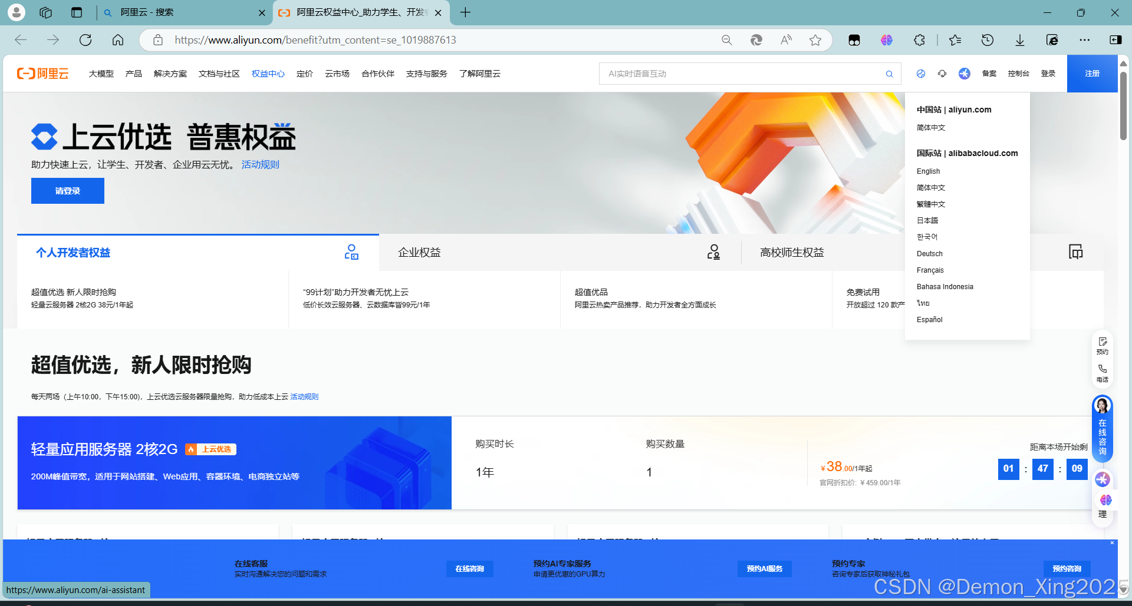This screenshot has width=1132, height=606.
Task: Click the overlapping-squares icon at the right end of the benefits tab row
Action: [x=1076, y=252]
